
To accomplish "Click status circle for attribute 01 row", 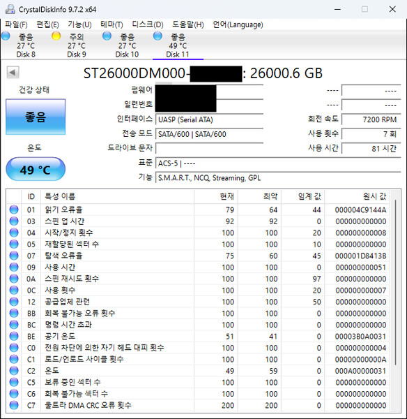I will tap(14, 209).
